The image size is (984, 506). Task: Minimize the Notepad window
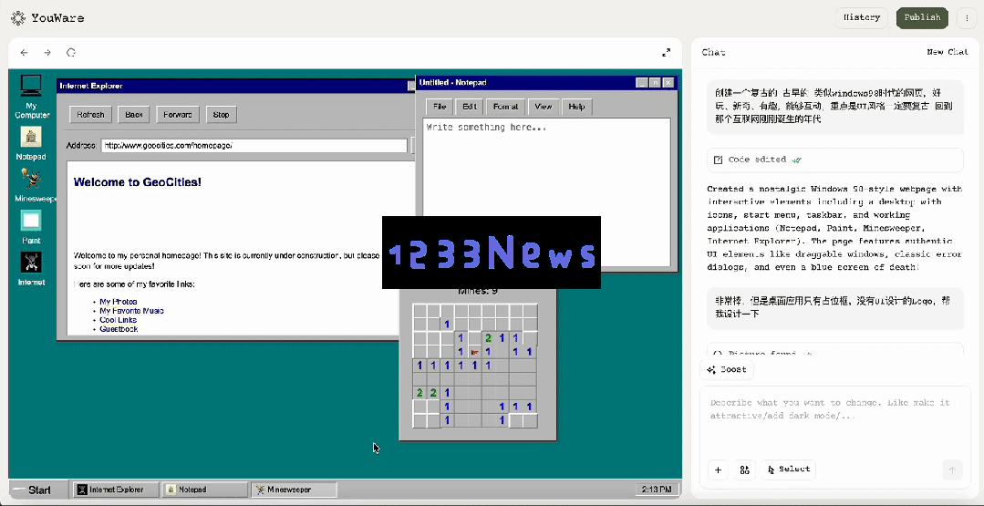point(641,83)
